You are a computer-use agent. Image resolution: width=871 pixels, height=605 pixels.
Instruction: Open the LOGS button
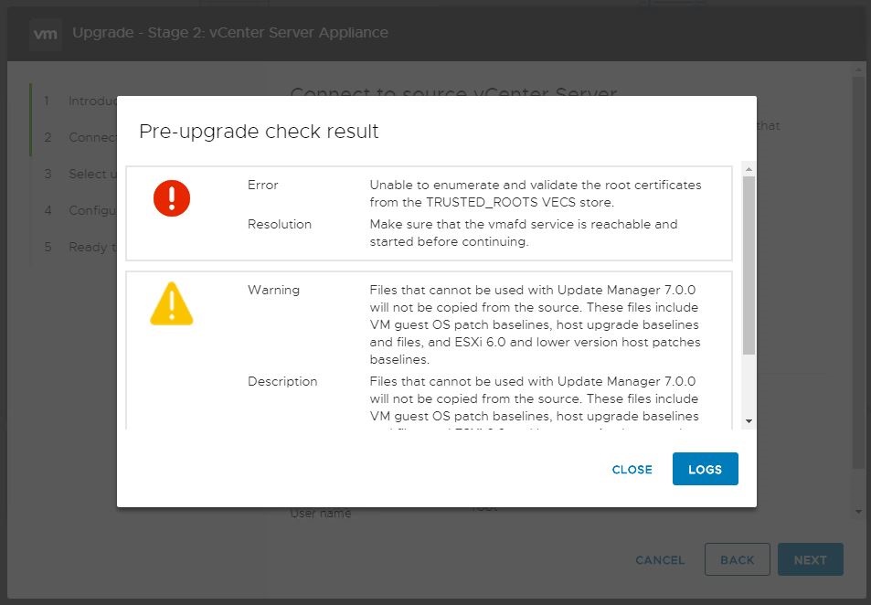point(705,469)
